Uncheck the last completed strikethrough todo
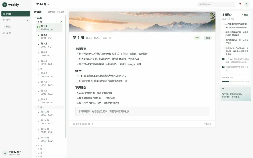This screenshot has height=158, width=253. click(x=223, y=67)
